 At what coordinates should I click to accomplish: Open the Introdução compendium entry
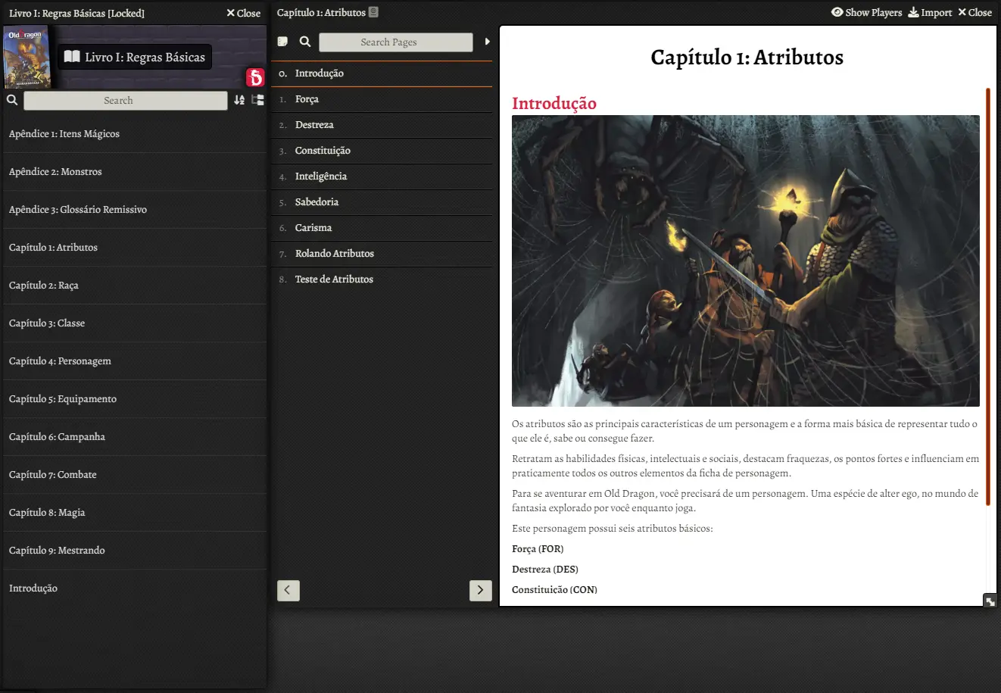coord(135,588)
